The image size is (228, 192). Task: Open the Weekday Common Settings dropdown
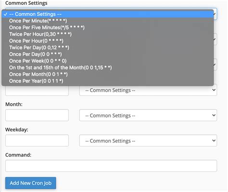click(148, 141)
